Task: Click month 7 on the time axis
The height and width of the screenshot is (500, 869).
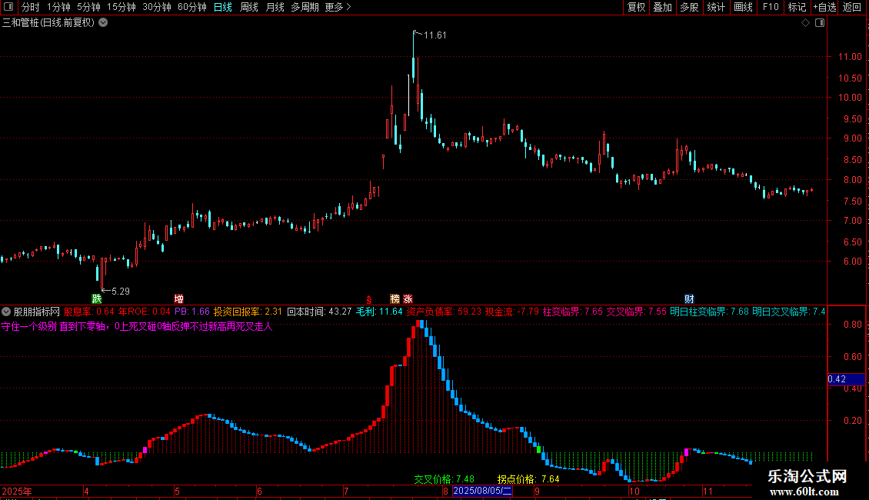Action: [346, 491]
